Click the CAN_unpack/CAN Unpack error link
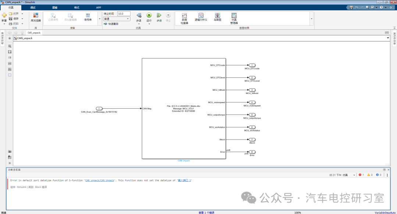 100,180
